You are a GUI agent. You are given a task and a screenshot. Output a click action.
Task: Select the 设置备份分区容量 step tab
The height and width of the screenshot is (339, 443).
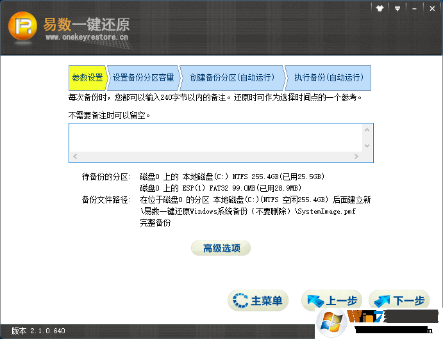point(143,78)
